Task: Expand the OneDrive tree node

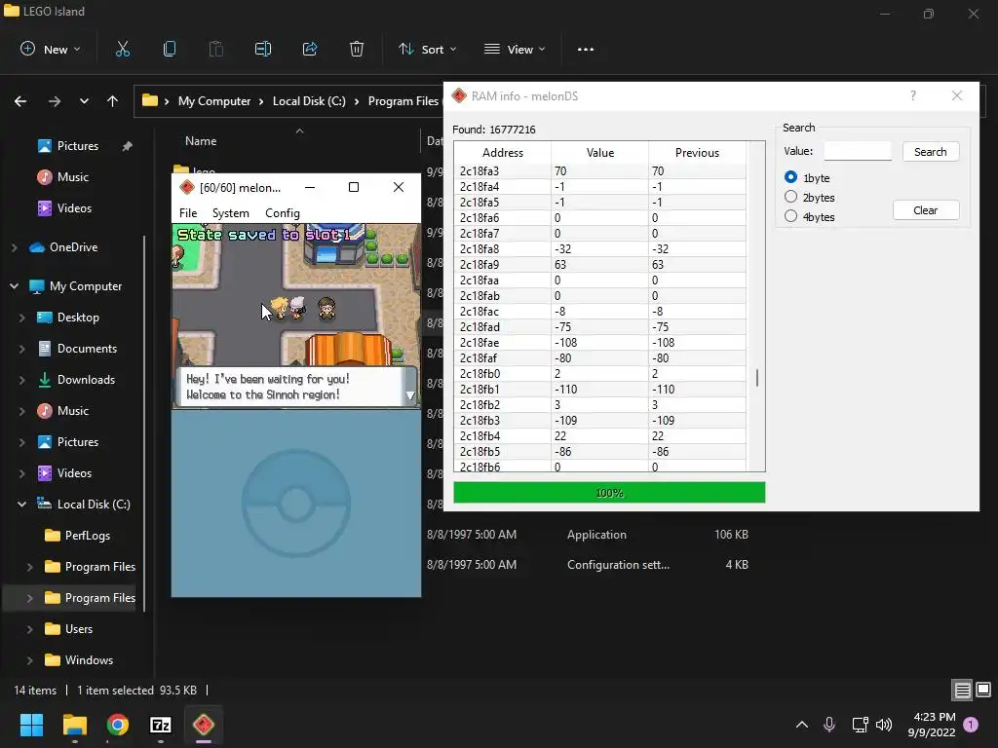Action: 14,247
